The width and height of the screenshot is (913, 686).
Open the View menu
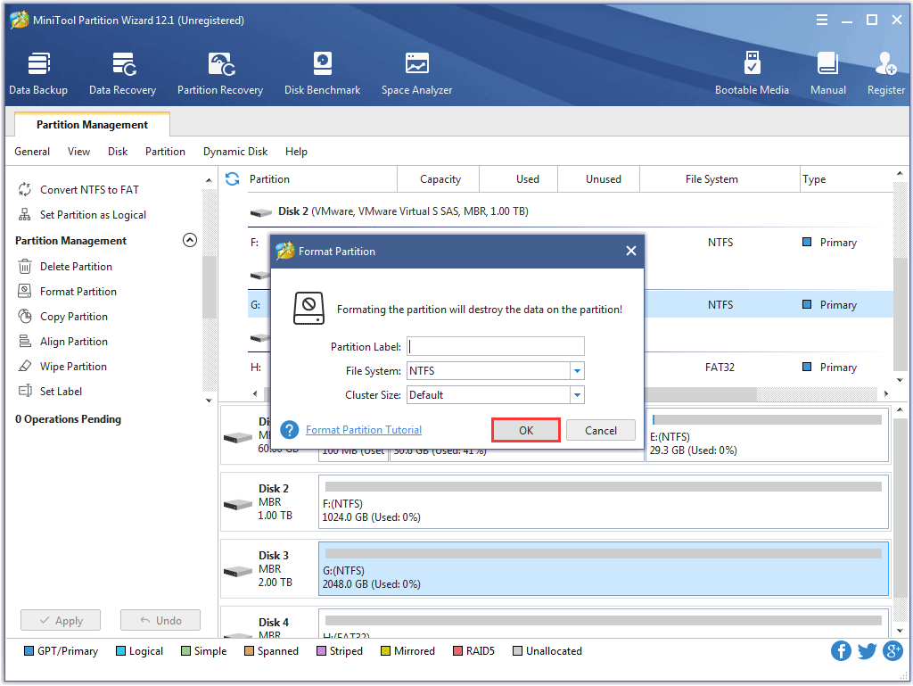point(78,152)
